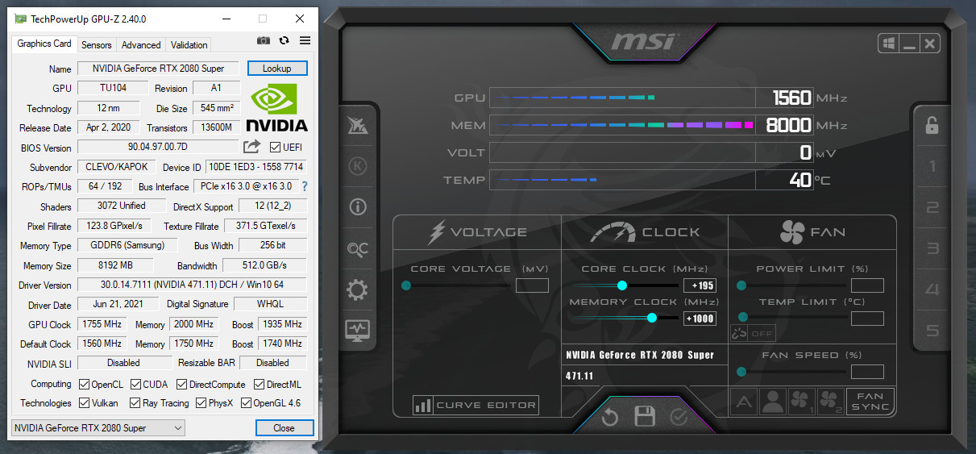Open Afterburner settings gear icon
Viewport: 976px width, 454px height.
[x=358, y=290]
